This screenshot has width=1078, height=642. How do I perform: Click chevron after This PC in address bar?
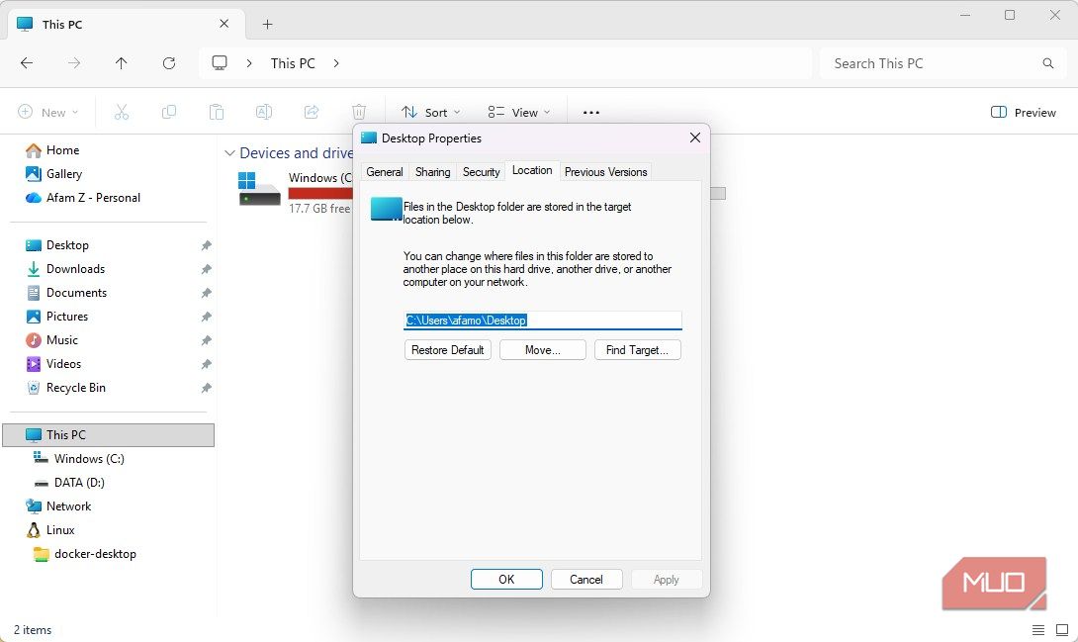click(x=336, y=63)
